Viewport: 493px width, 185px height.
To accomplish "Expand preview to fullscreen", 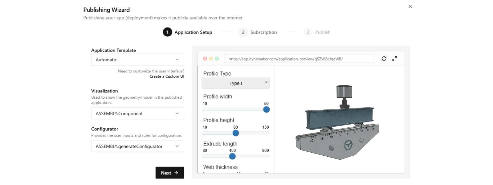I will pos(394,59).
